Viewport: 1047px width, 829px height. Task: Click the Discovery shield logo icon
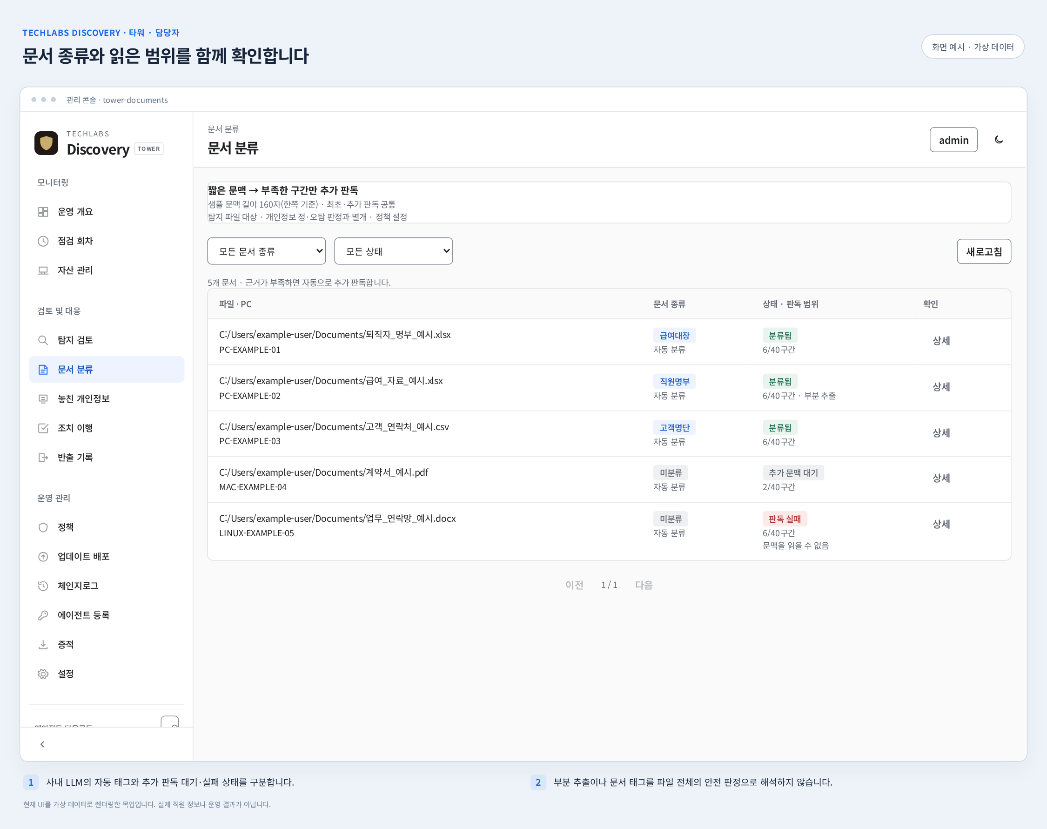(x=46, y=143)
